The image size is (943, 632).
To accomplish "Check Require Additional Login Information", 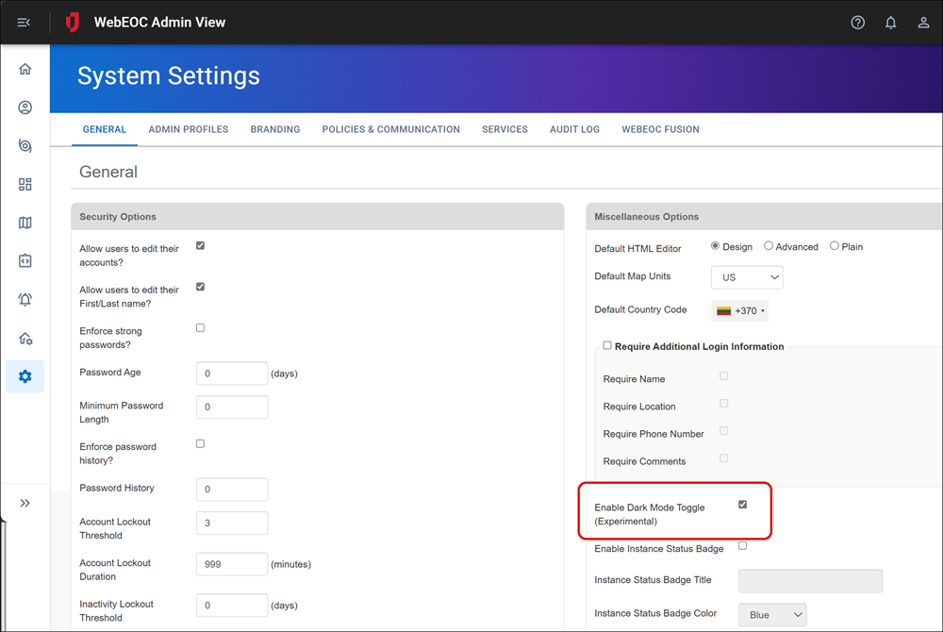I will [607, 345].
